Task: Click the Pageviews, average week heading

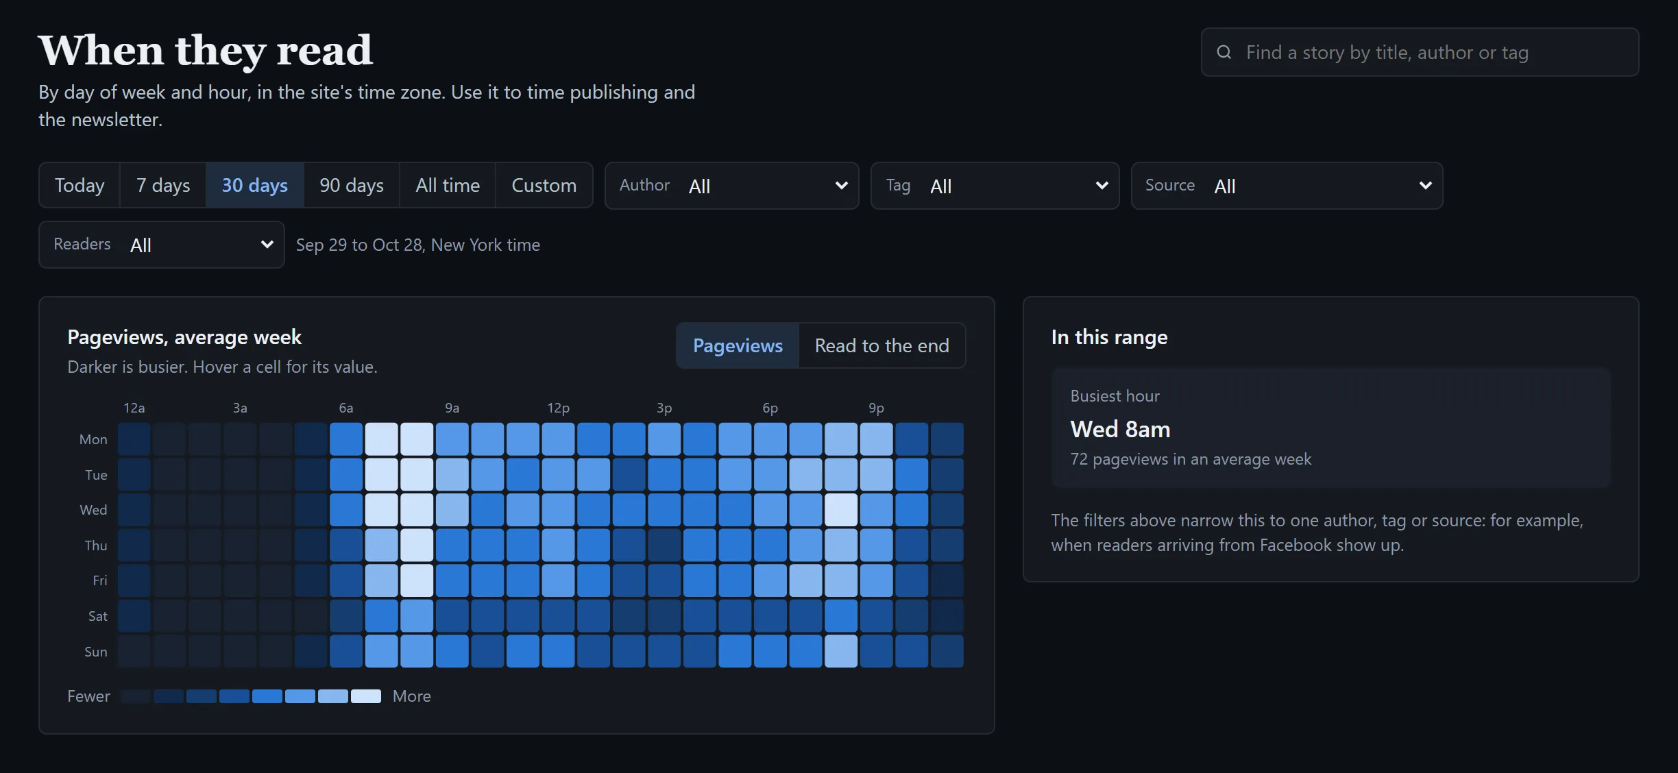Action: [184, 337]
